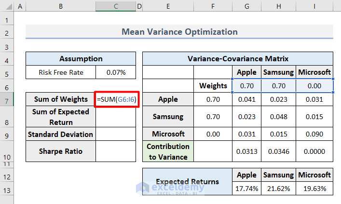The width and height of the screenshot is (341, 204).
Task: Select column G header
Action: point(246,8)
